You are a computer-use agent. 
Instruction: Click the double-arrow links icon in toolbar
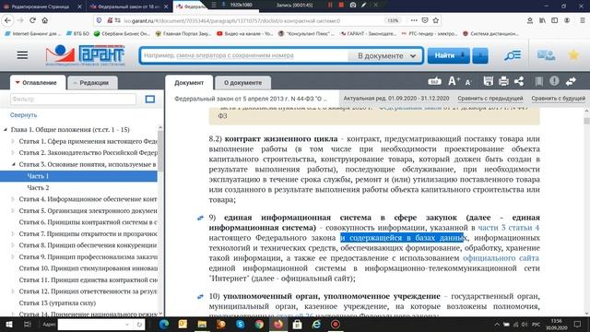pos(571,81)
